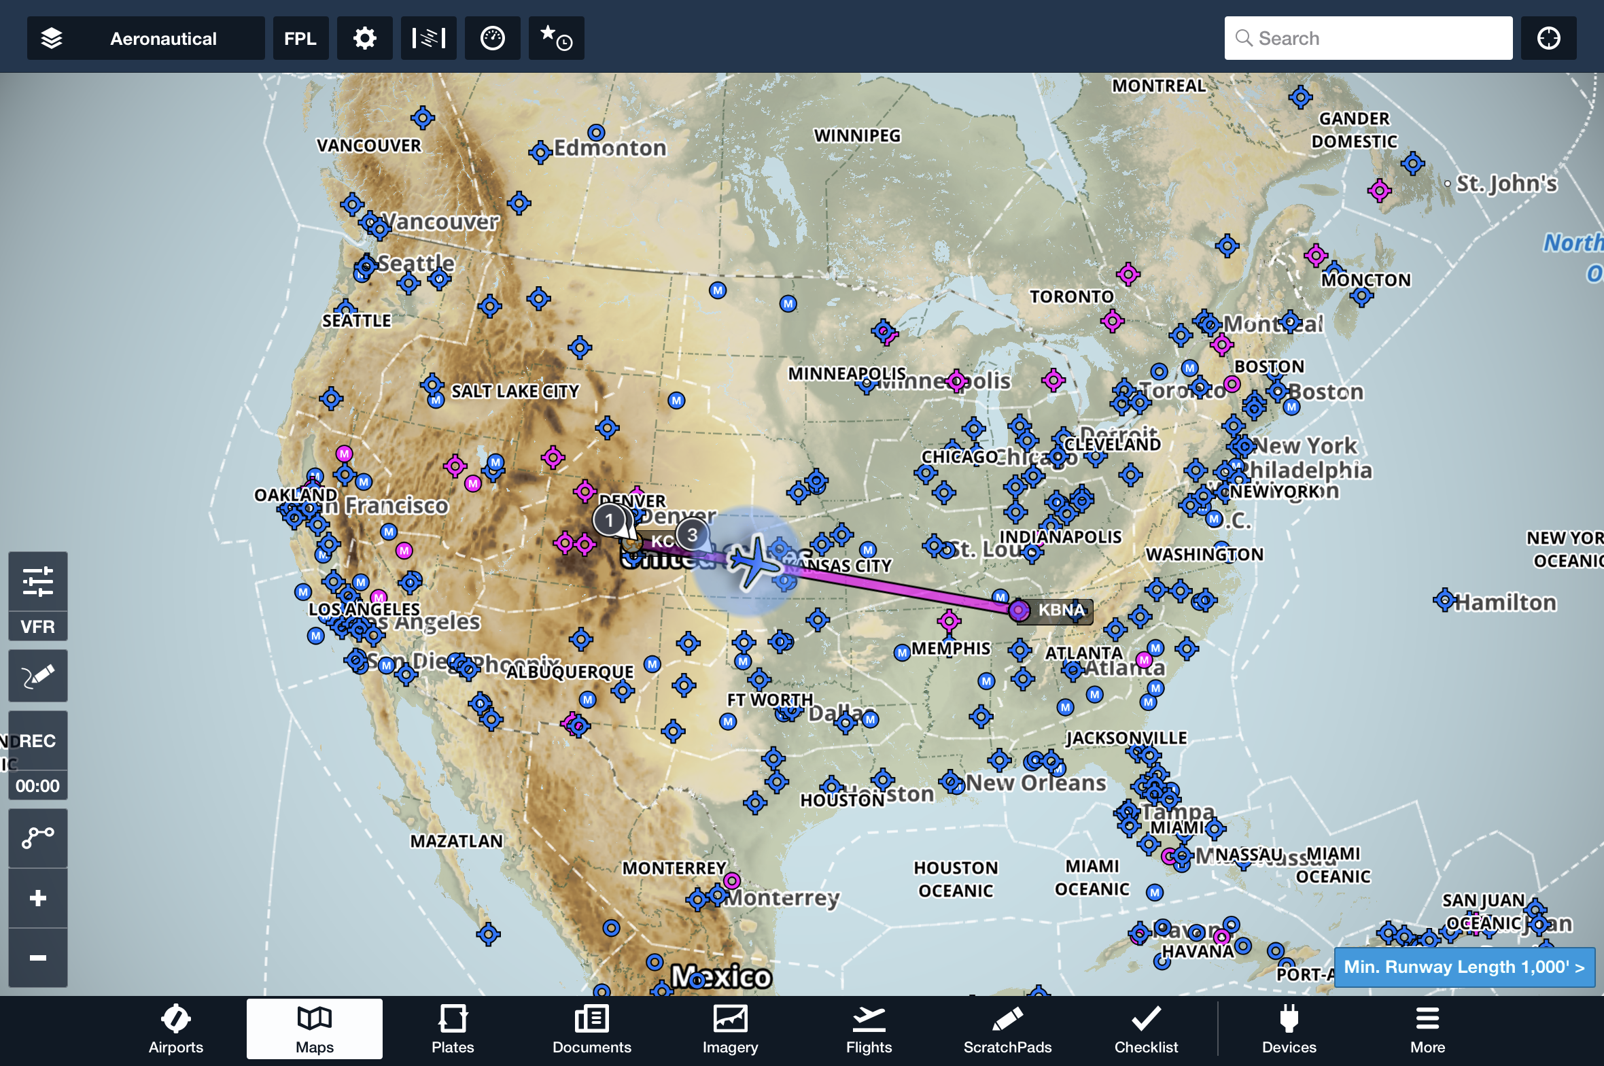The height and width of the screenshot is (1066, 1604).
Task: Click the settings gear icon
Action: click(x=364, y=38)
